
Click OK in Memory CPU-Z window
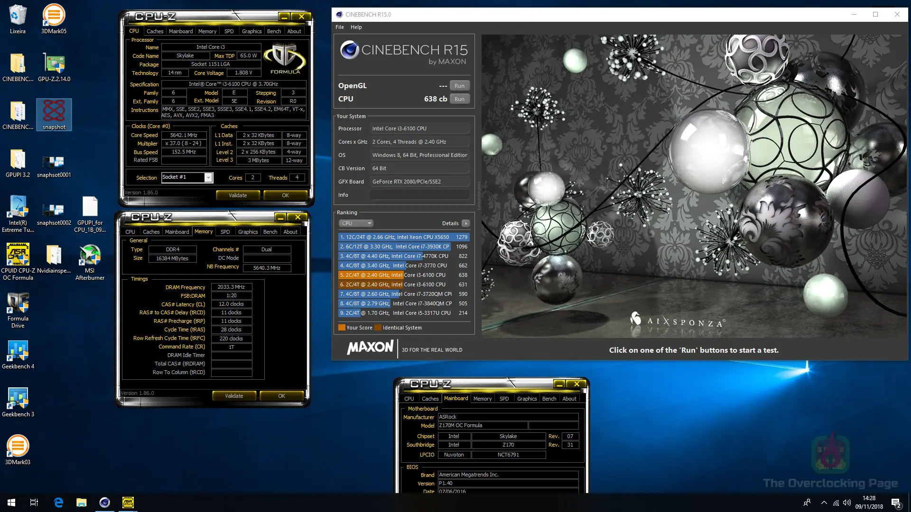281,396
